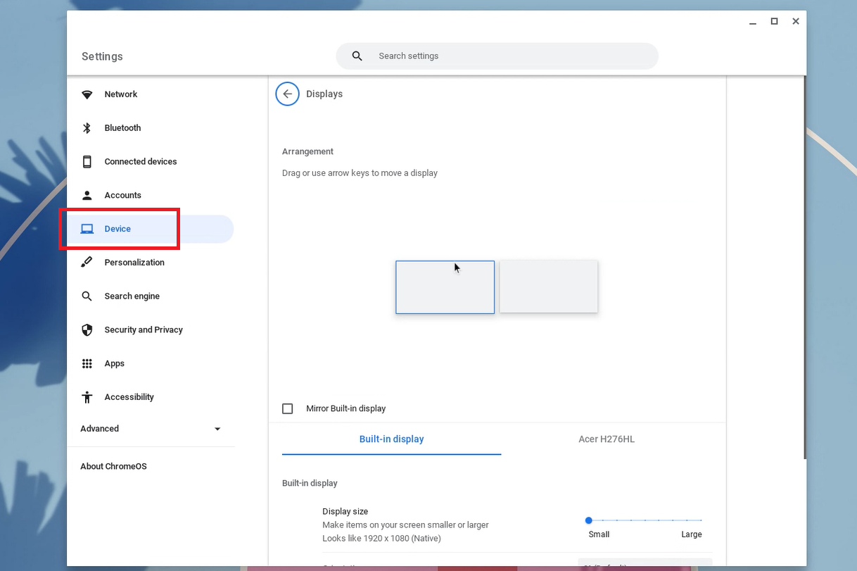Viewport: 857px width, 571px height.
Task: Click the Security and Privacy shield icon
Action: [87, 330]
